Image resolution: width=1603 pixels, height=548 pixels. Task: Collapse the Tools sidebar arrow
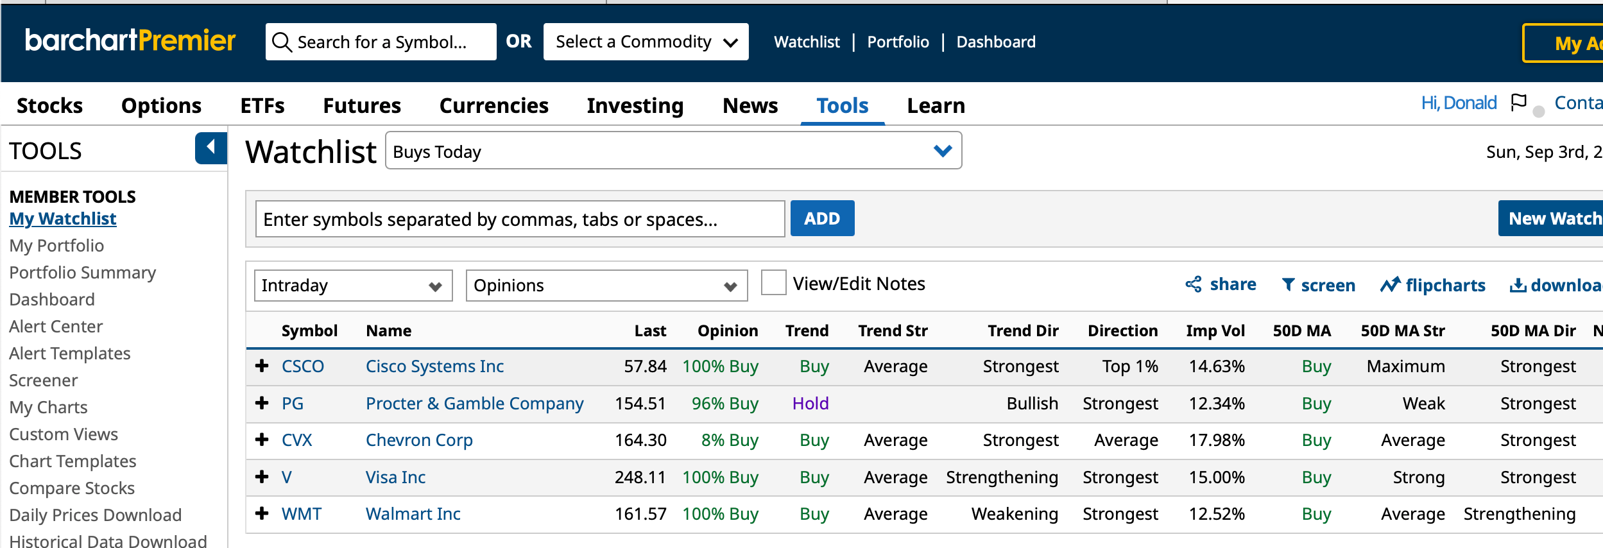click(211, 148)
